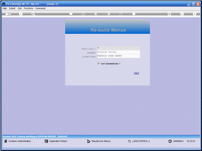Click the key icon in the toolbar

tap(8, 14)
